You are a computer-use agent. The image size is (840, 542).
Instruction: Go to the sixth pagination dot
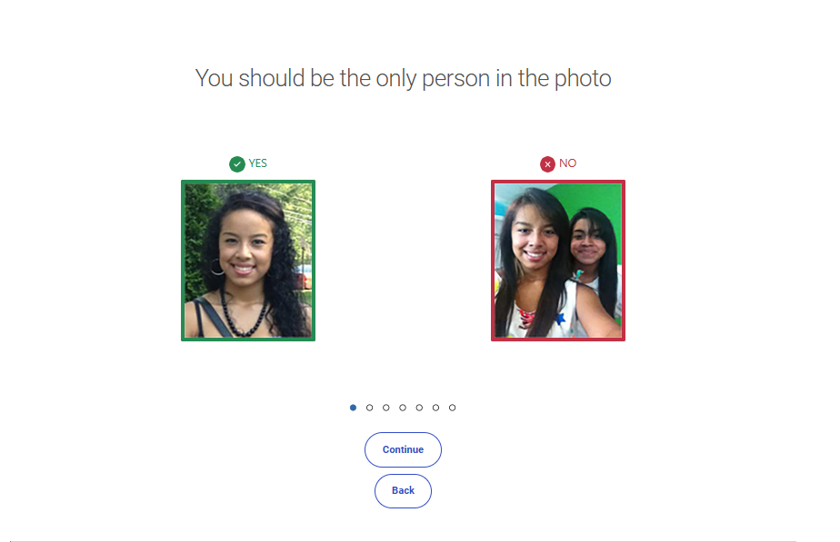[x=436, y=408]
